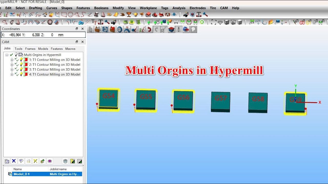Click the red-blue box model icon
The image size is (328, 184).
coord(171,30)
